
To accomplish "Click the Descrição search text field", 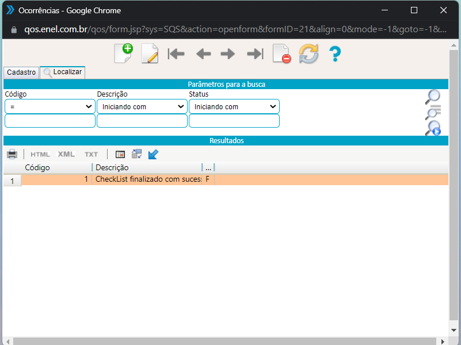I will click(x=142, y=121).
